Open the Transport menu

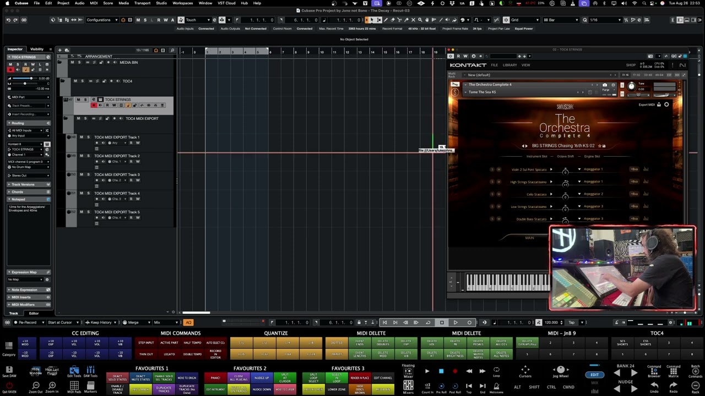click(x=142, y=3)
